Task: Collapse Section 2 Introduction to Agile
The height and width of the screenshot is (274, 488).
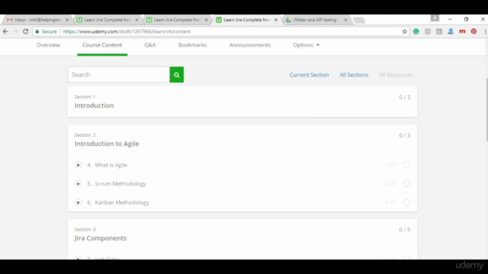Action: 242,140
